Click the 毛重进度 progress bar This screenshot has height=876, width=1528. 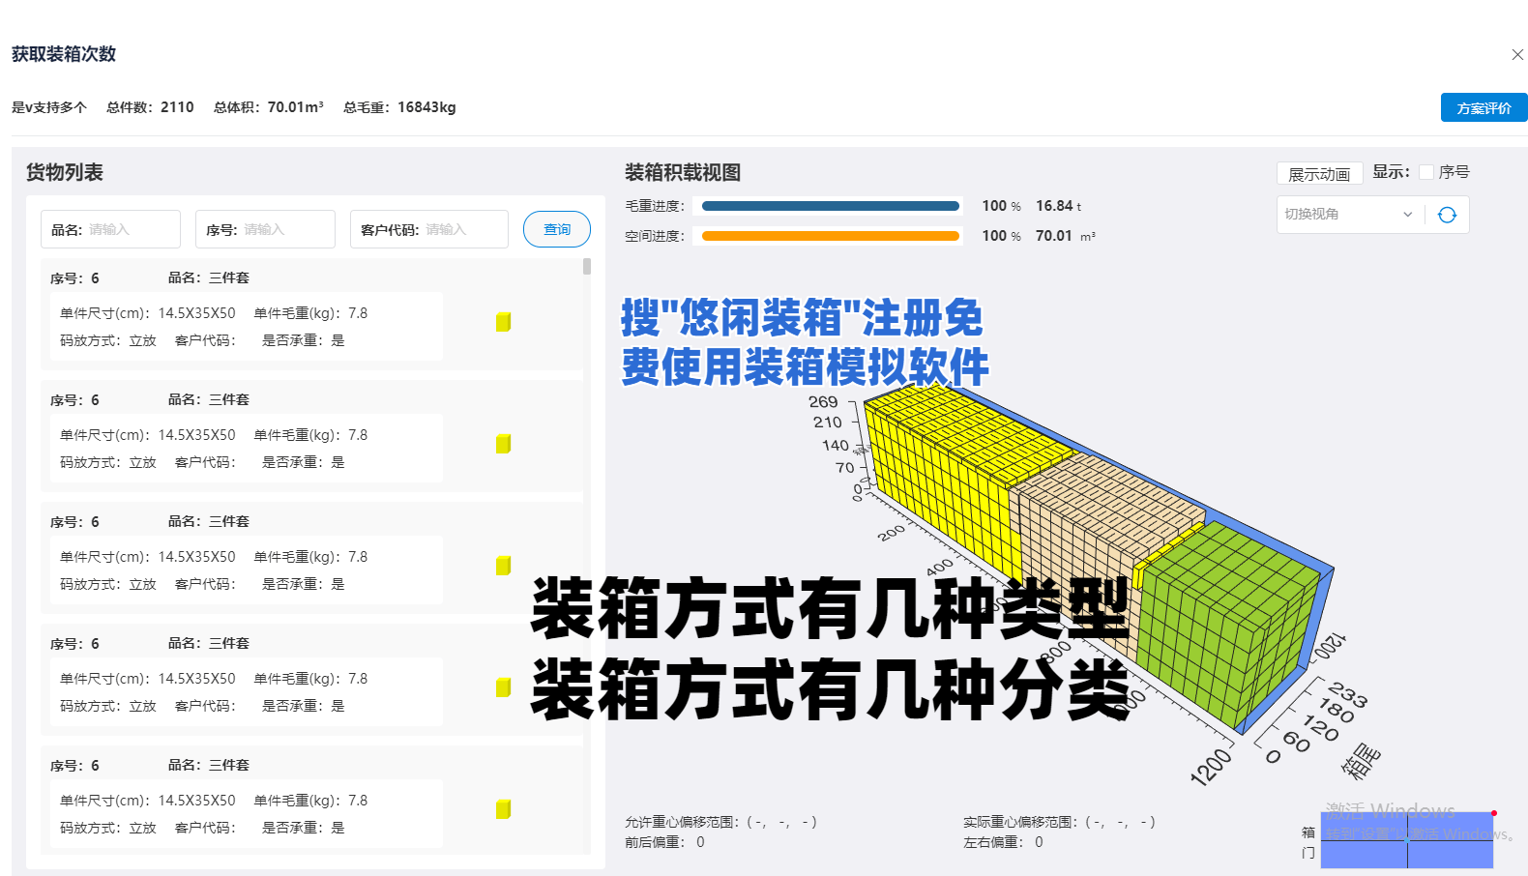(831, 206)
